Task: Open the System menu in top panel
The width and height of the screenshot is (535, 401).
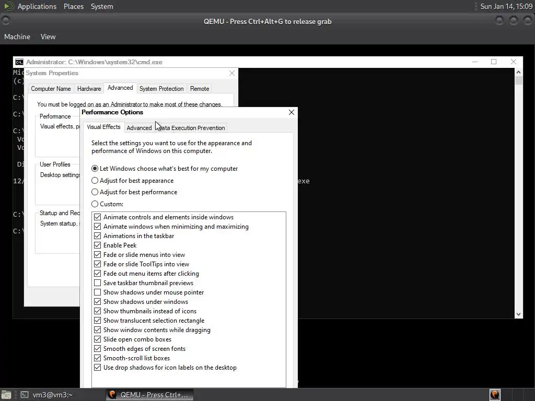Action: click(102, 6)
